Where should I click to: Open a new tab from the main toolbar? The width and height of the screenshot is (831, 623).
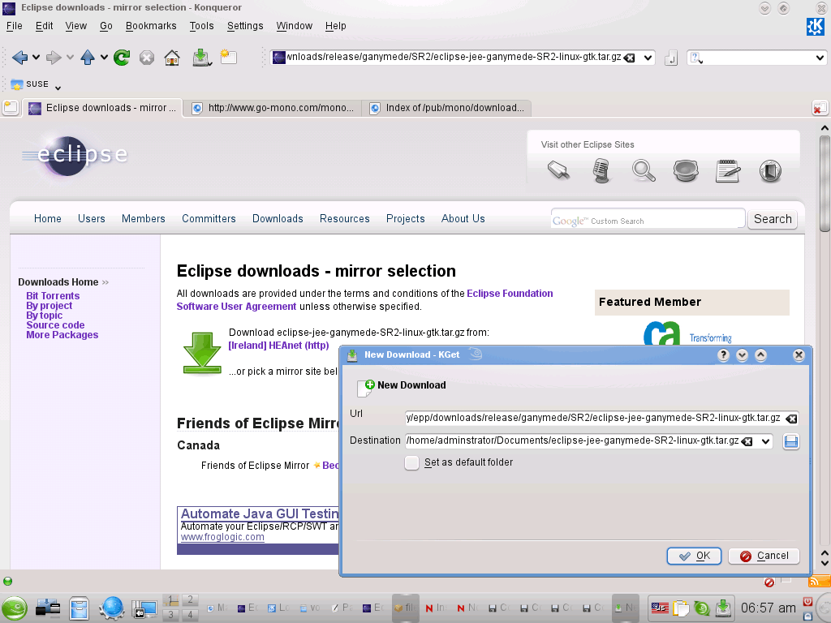coord(228,57)
